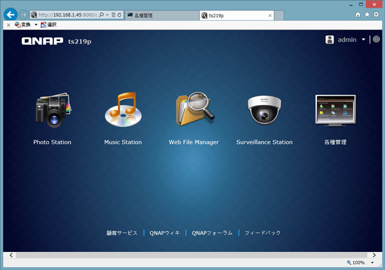Open the Photo Station camera icon
The height and width of the screenshot is (270, 385).
click(x=53, y=110)
